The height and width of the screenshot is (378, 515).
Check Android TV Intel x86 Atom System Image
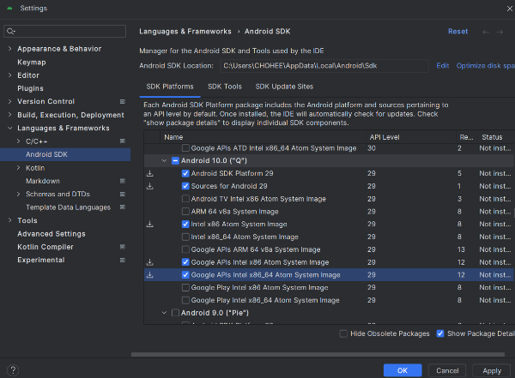coord(185,199)
